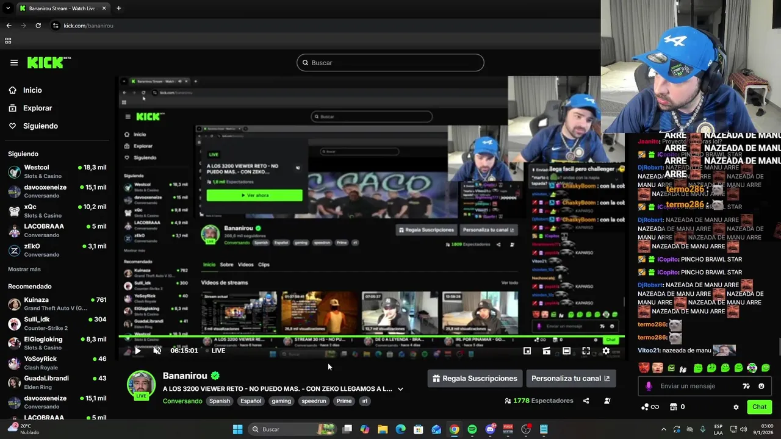Open the Conversando category link
The width and height of the screenshot is (781, 439).
(182, 401)
